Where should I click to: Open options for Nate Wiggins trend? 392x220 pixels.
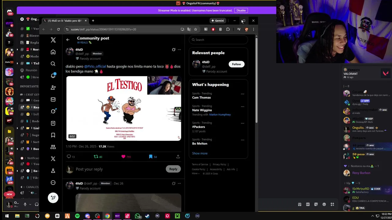243,107
